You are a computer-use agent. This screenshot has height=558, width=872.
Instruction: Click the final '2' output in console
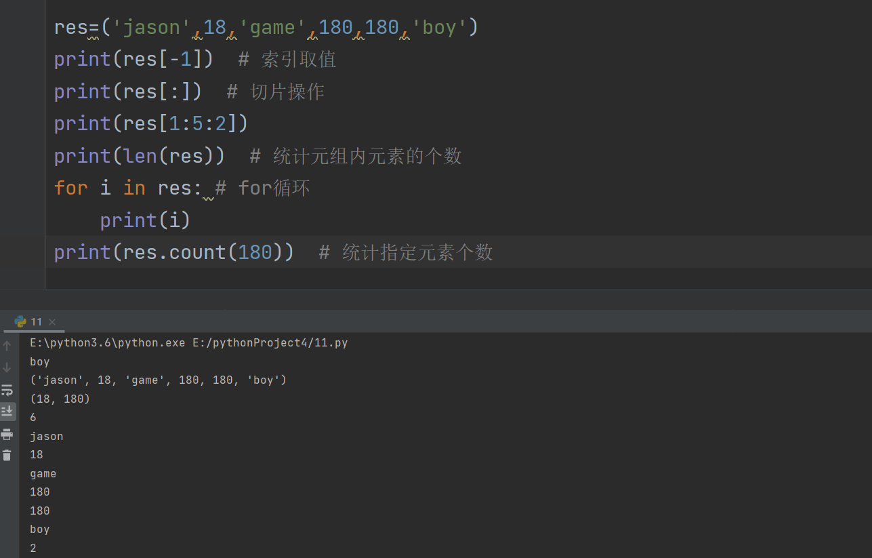pyautogui.click(x=33, y=548)
